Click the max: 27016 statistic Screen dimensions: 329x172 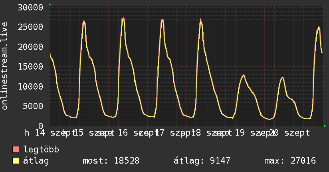tap(290, 161)
